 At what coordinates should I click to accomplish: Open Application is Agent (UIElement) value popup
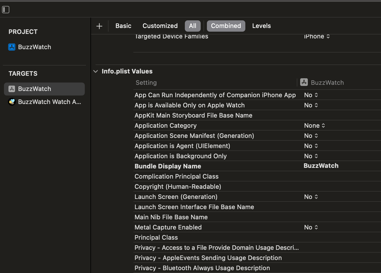[311, 146]
